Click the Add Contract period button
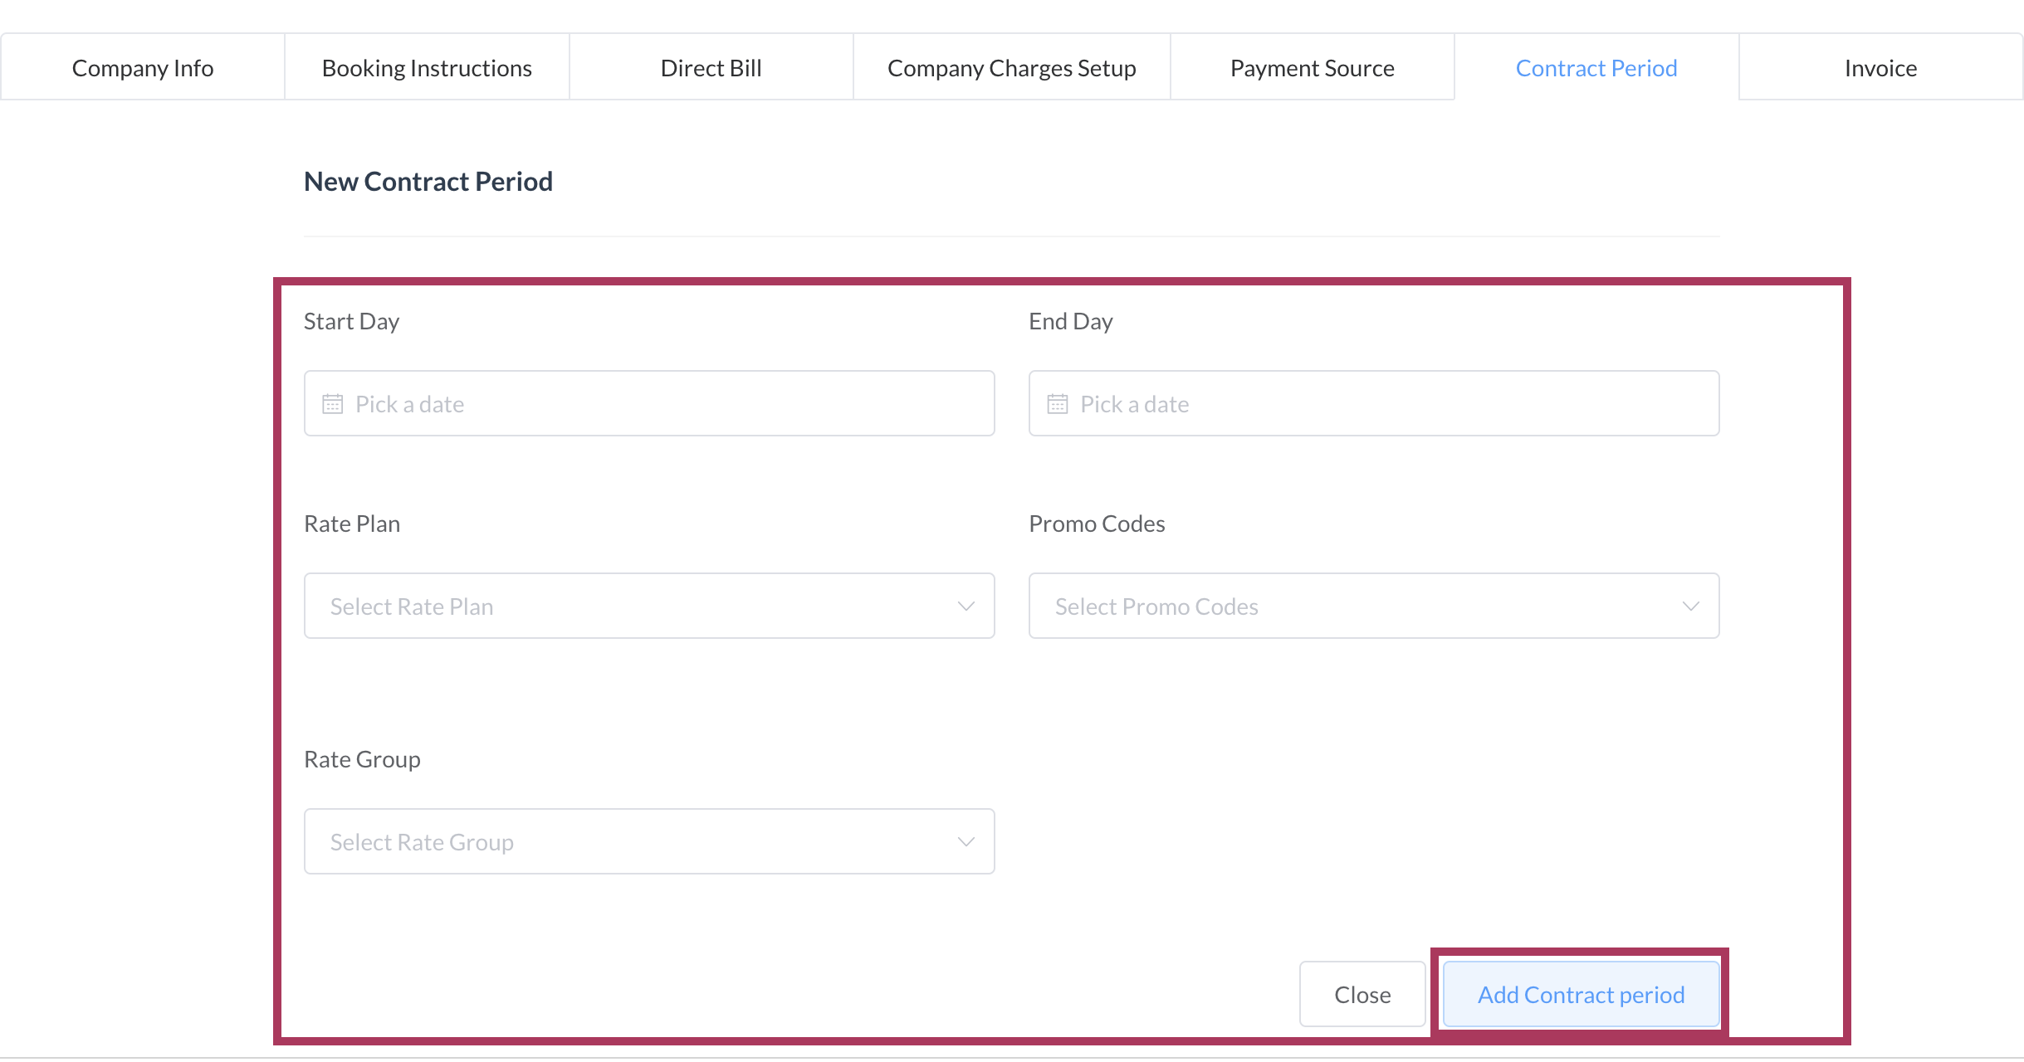This screenshot has height=1062, width=2024. point(1581,995)
